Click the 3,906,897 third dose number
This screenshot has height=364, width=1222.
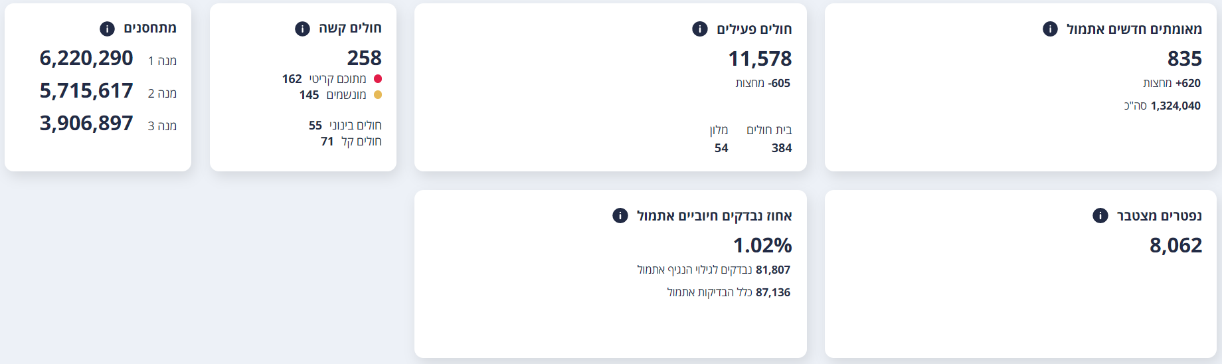tap(86, 124)
